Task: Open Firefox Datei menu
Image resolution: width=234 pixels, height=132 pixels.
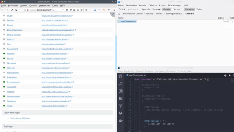Action: 3,6
